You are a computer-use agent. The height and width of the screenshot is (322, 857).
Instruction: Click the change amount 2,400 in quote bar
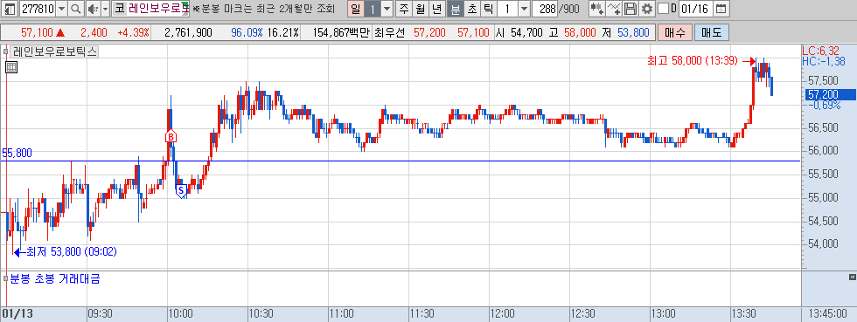coord(94,33)
